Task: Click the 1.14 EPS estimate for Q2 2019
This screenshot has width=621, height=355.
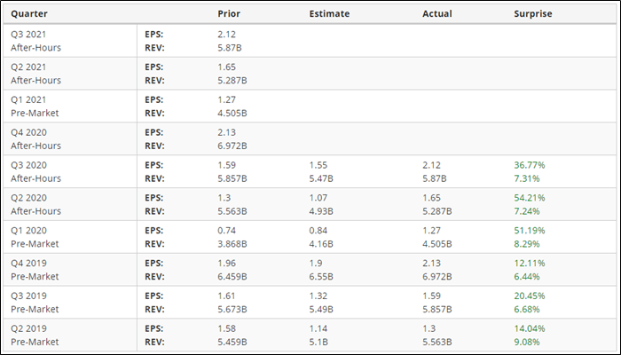Action: (x=318, y=329)
